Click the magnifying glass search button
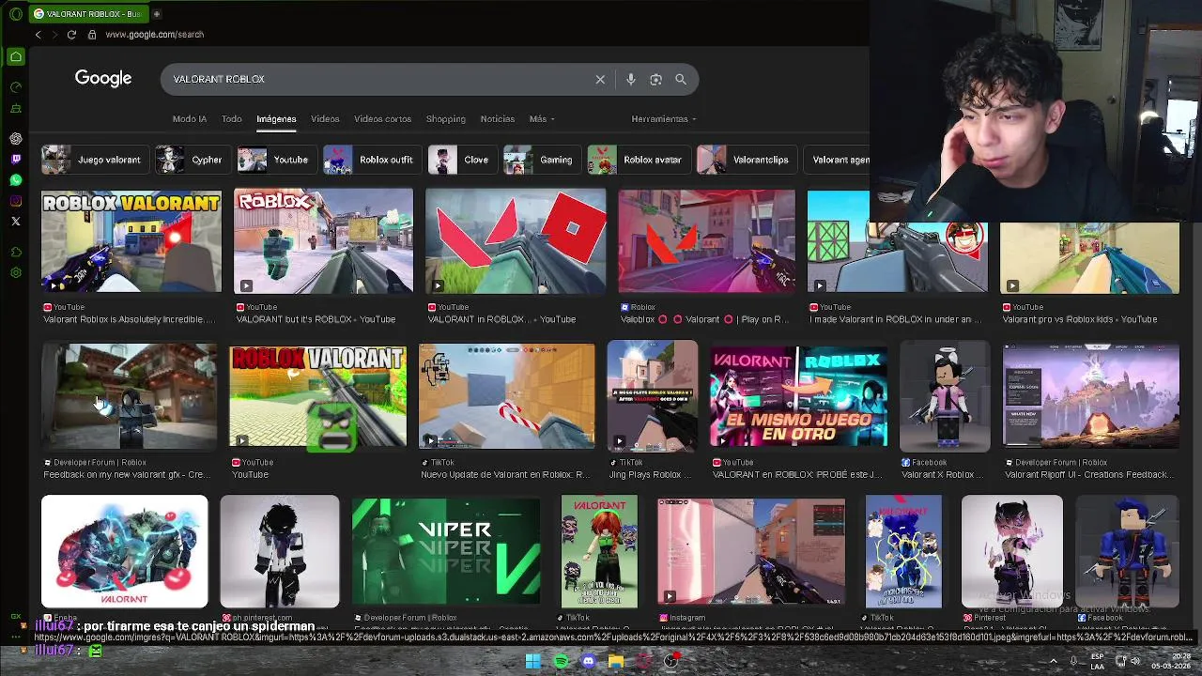Screen dimensions: 1202x676 681,80
